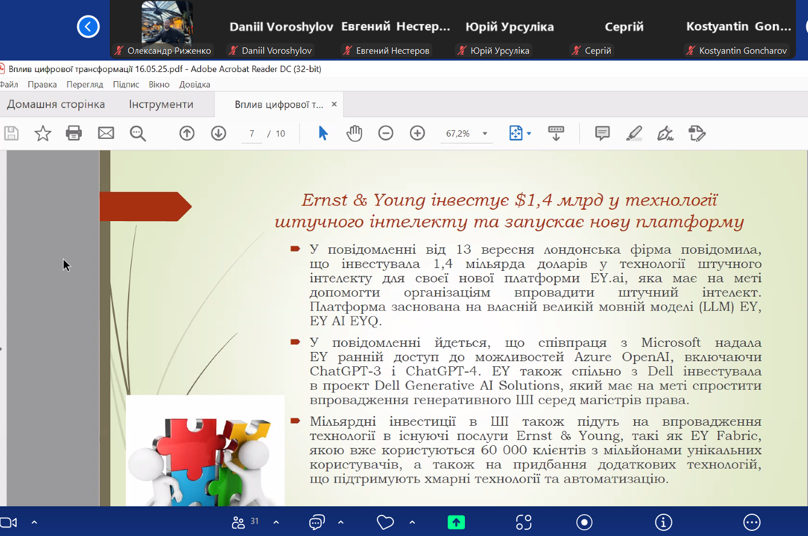Click the page number input field
Image resolution: width=808 pixels, height=536 pixels.
252,134
